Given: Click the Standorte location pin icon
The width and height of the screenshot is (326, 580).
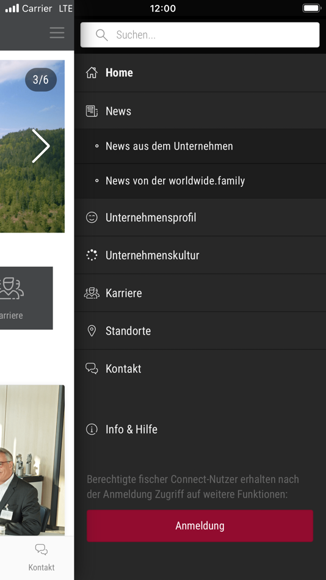Looking at the screenshot, I should pyautogui.click(x=92, y=331).
